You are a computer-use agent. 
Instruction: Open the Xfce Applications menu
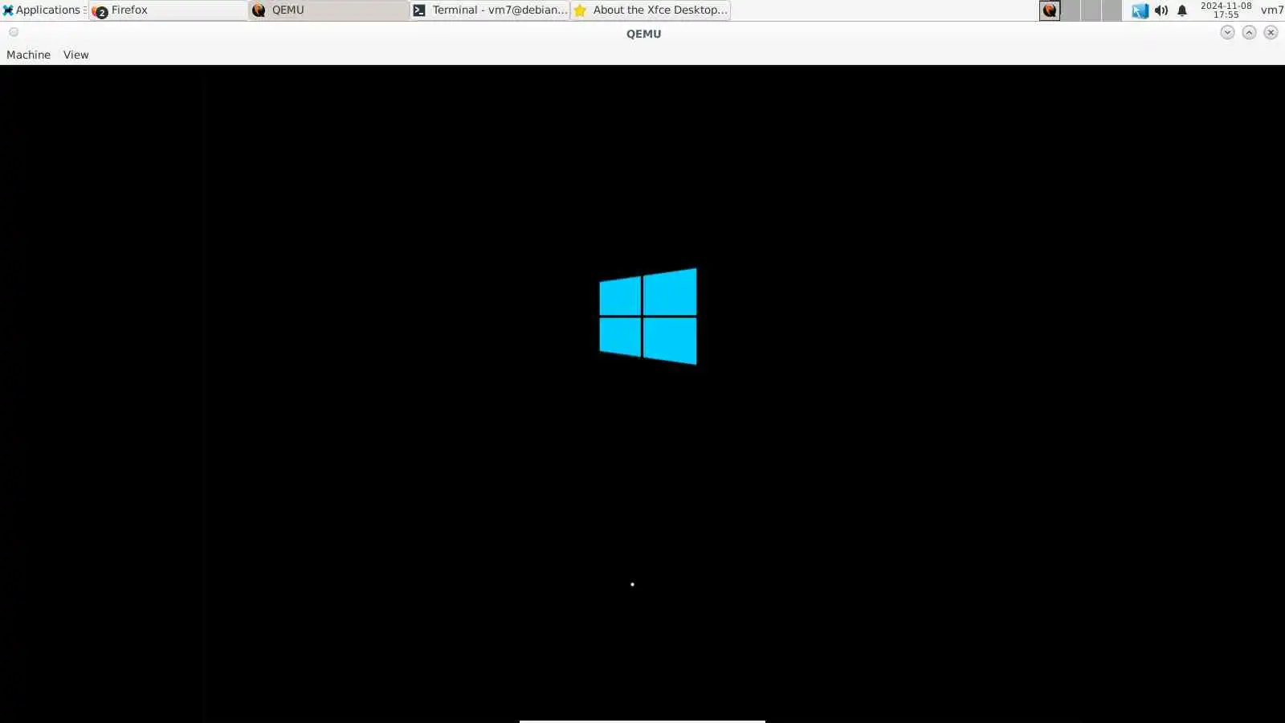[x=42, y=10]
